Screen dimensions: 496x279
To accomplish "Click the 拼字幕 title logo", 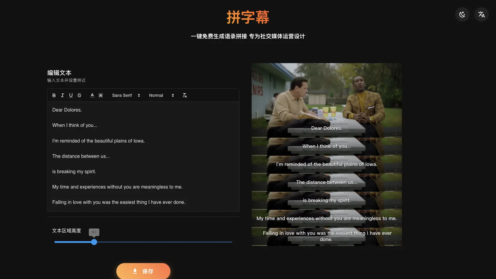I will tap(248, 17).
